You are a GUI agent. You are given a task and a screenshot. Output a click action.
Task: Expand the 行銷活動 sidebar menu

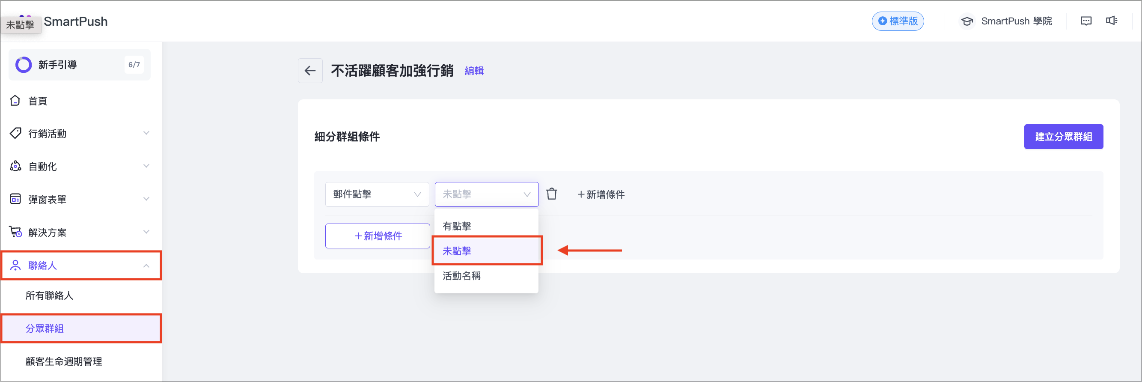(80, 134)
